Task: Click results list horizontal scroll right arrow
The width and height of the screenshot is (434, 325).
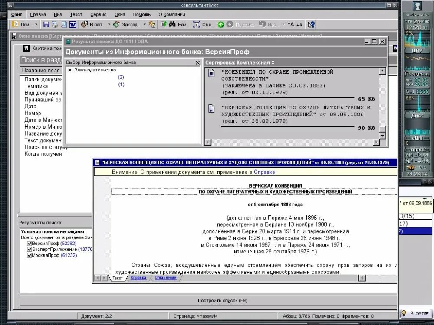Action: (376, 142)
